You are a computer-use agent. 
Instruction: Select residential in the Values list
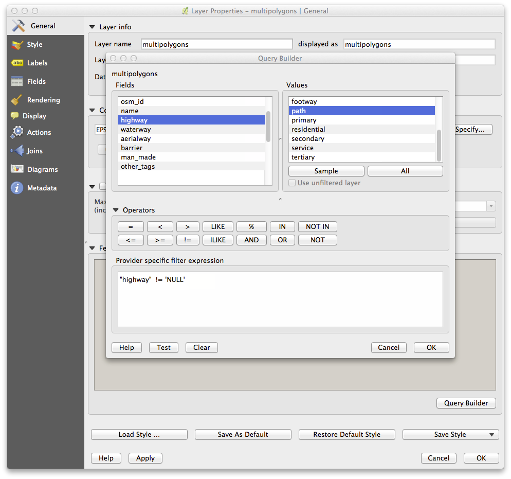point(308,130)
